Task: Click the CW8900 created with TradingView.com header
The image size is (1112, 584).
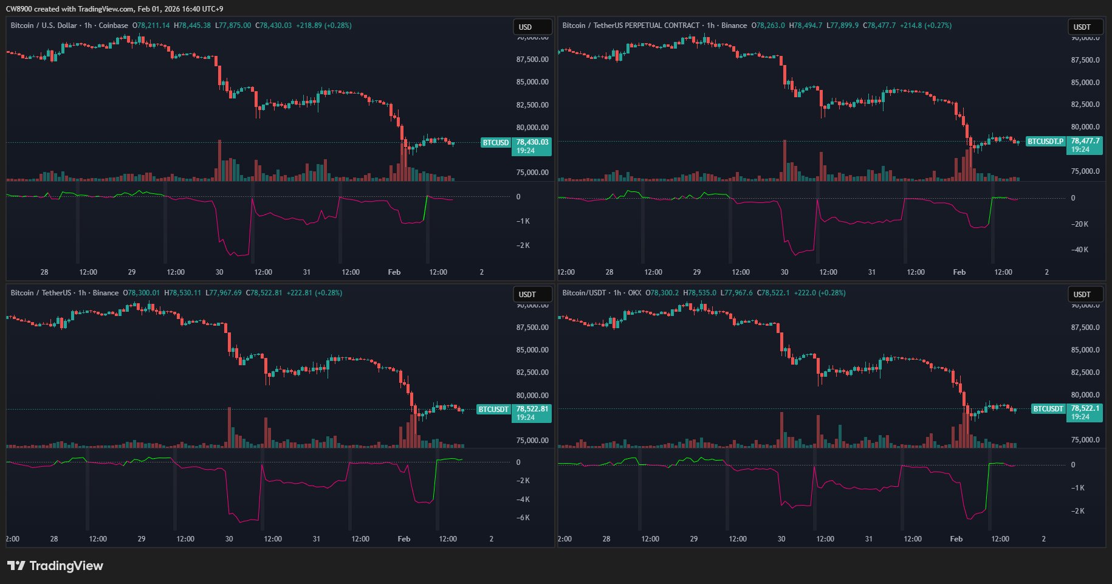Action: coord(114,9)
